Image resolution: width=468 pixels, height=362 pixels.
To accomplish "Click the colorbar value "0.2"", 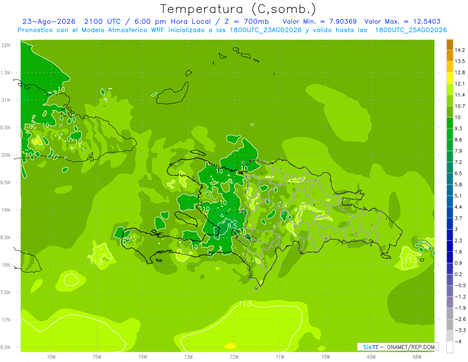I will coord(459,274).
